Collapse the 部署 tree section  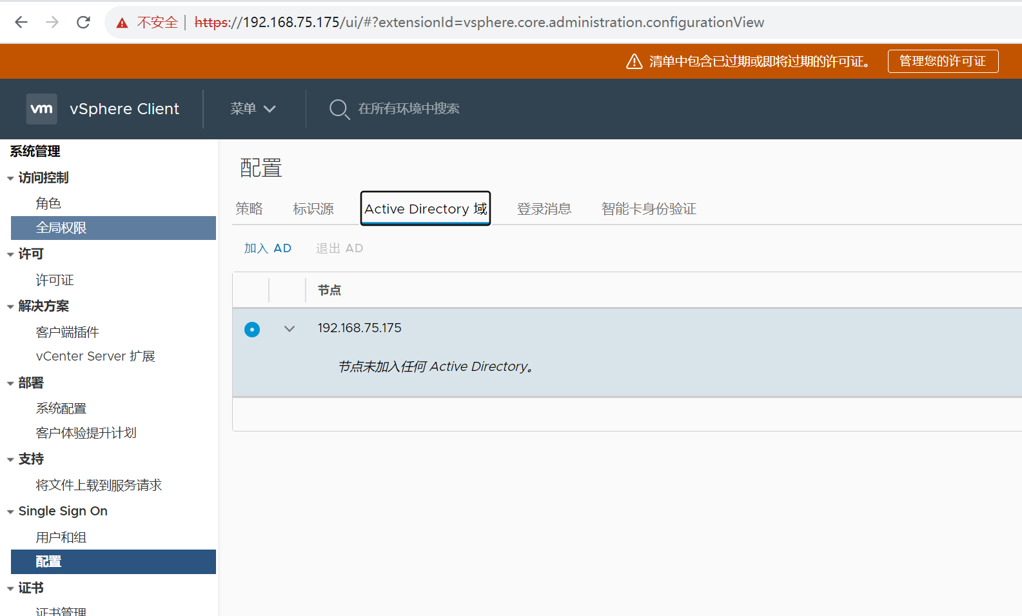click(10, 384)
